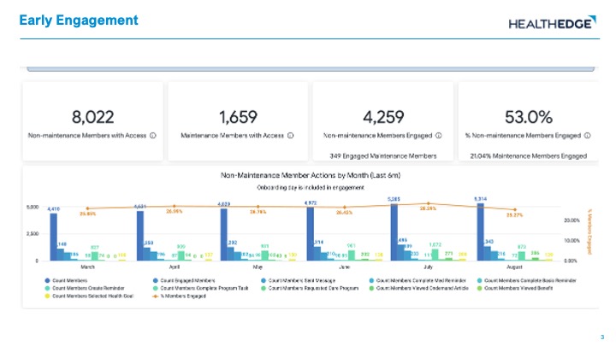Click info icon beside Maintenance Members with Access
Image resolution: width=616 pixels, height=346 pixels.
click(290, 135)
